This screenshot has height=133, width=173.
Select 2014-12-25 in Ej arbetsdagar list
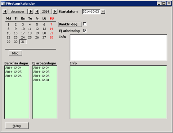[41, 72]
